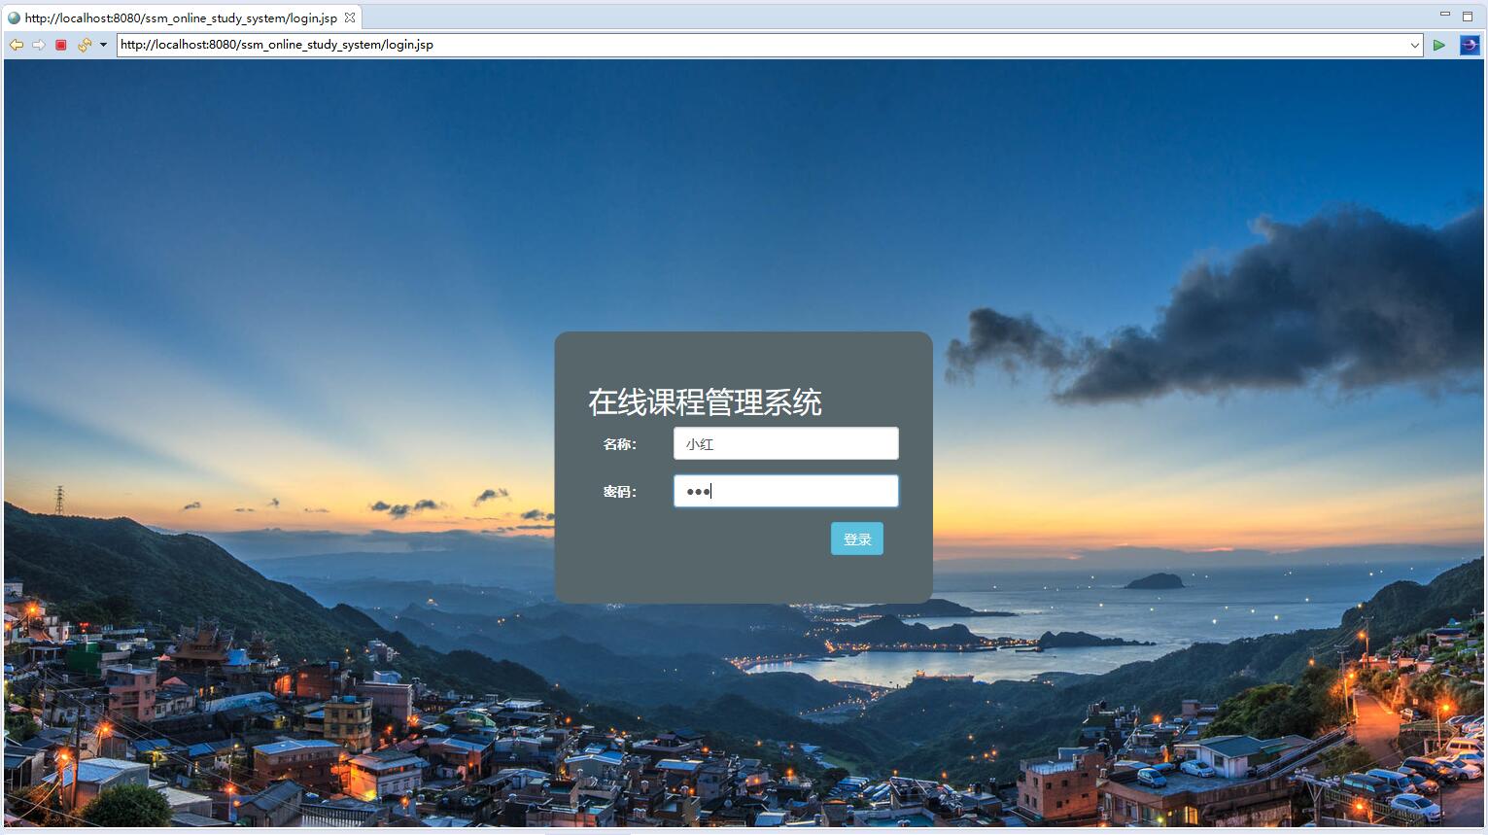Close the login.jsp tab
Screen dimensions: 1488x835
[350, 17]
